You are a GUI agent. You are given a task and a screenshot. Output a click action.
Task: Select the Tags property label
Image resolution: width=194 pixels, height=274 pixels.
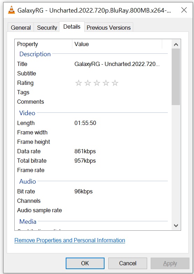(x=23, y=92)
